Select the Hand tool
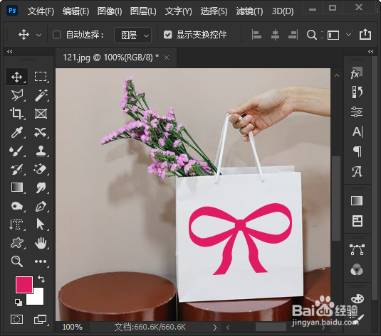Viewport: 381px width, 336px height. [x=41, y=243]
